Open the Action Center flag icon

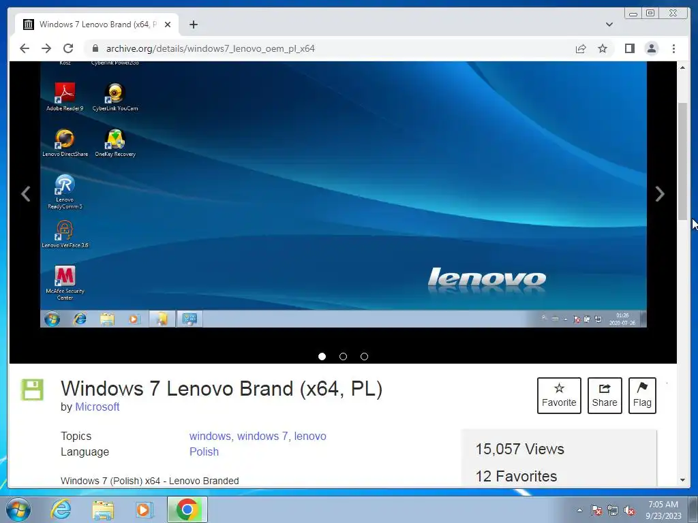click(596, 510)
